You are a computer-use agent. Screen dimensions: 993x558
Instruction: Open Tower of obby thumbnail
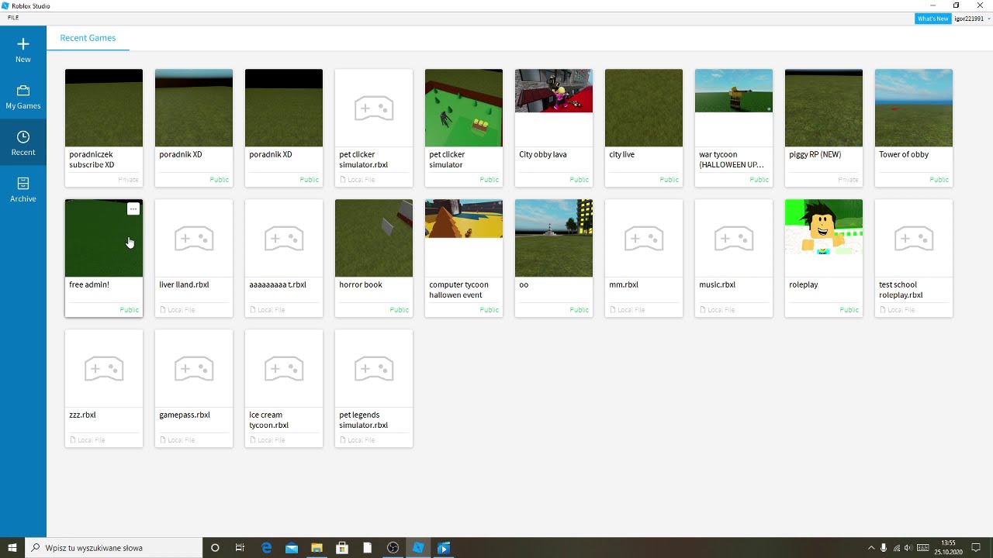point(914,108)
